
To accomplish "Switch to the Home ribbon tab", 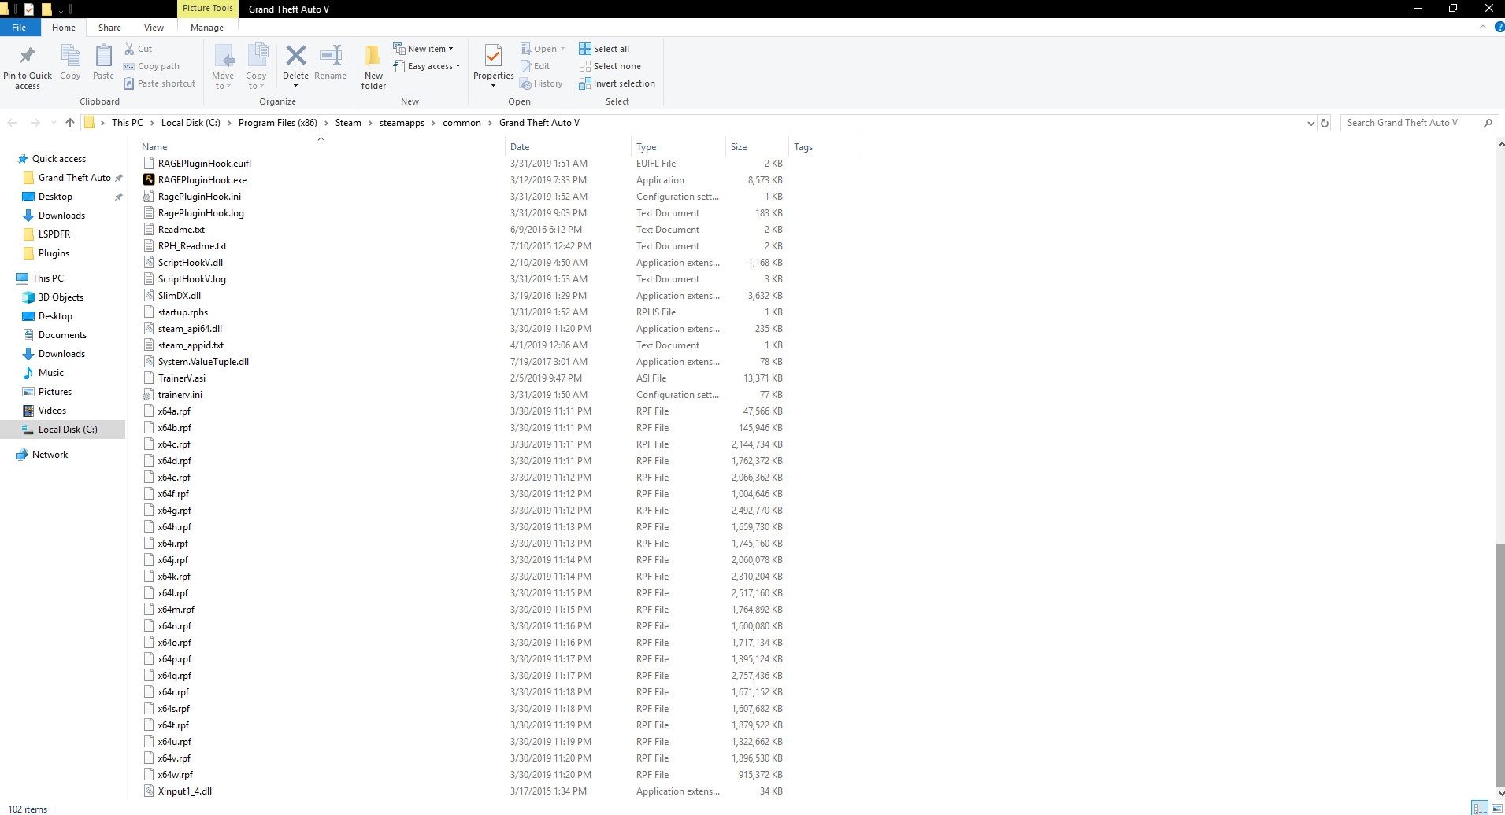I will (x=64, y=28).
